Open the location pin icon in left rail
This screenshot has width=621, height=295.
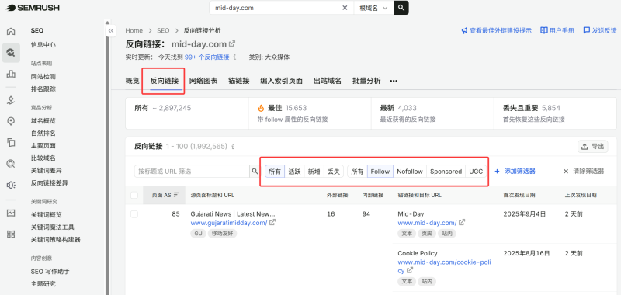(x=11, y=121)
